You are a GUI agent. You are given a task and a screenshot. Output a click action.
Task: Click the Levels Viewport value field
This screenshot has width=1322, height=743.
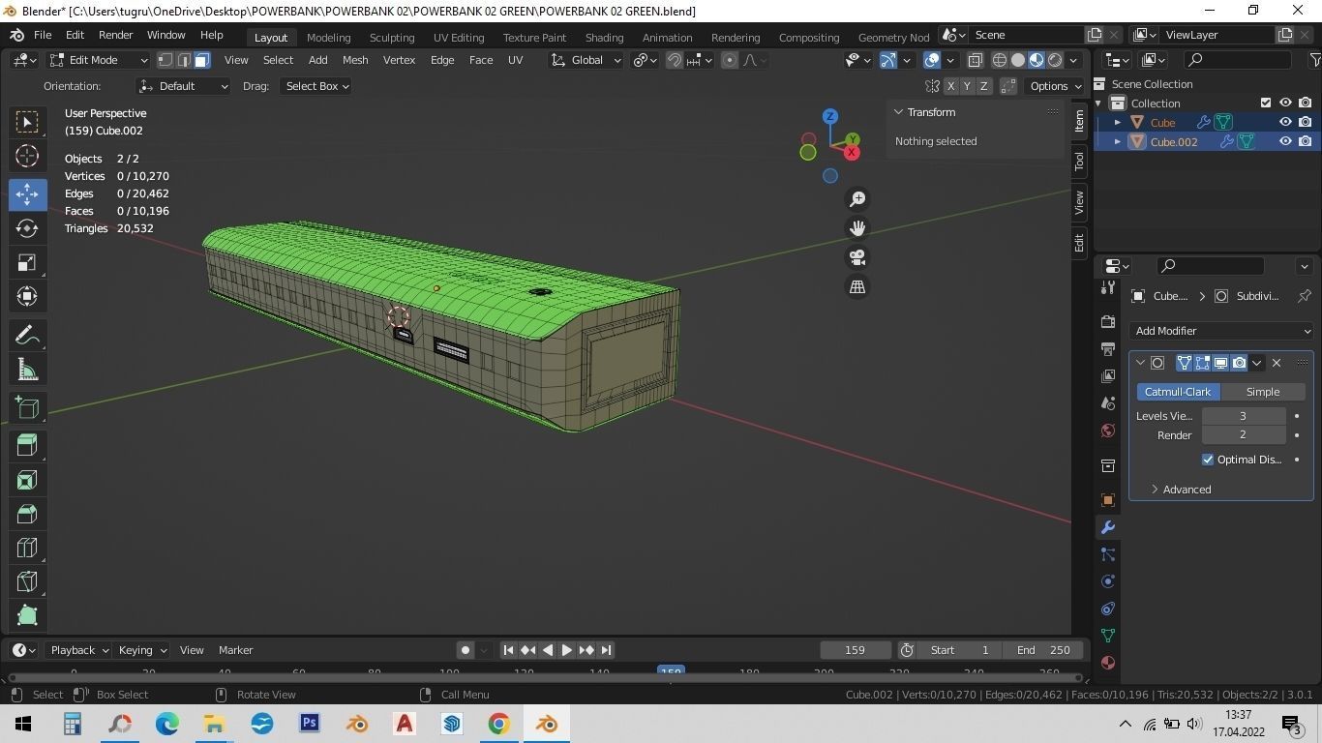coord(1244,416)
